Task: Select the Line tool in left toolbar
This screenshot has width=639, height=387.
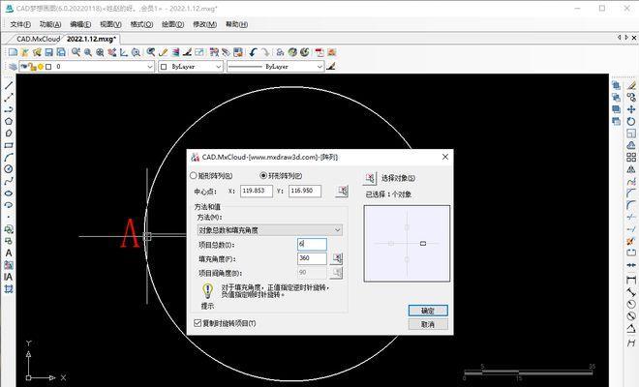Action: pyautogui.click(x=9, y=85)
